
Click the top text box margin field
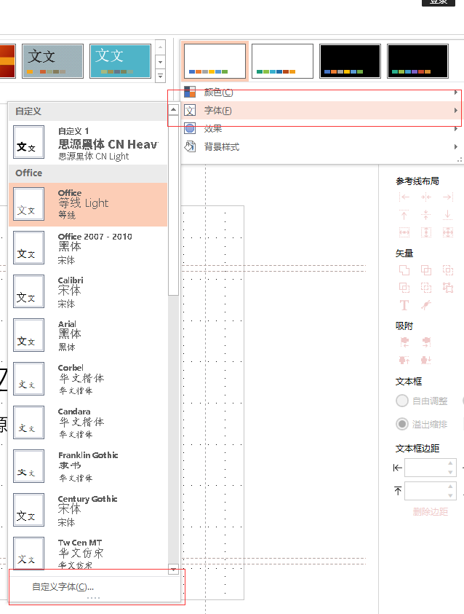pos(431,491)
